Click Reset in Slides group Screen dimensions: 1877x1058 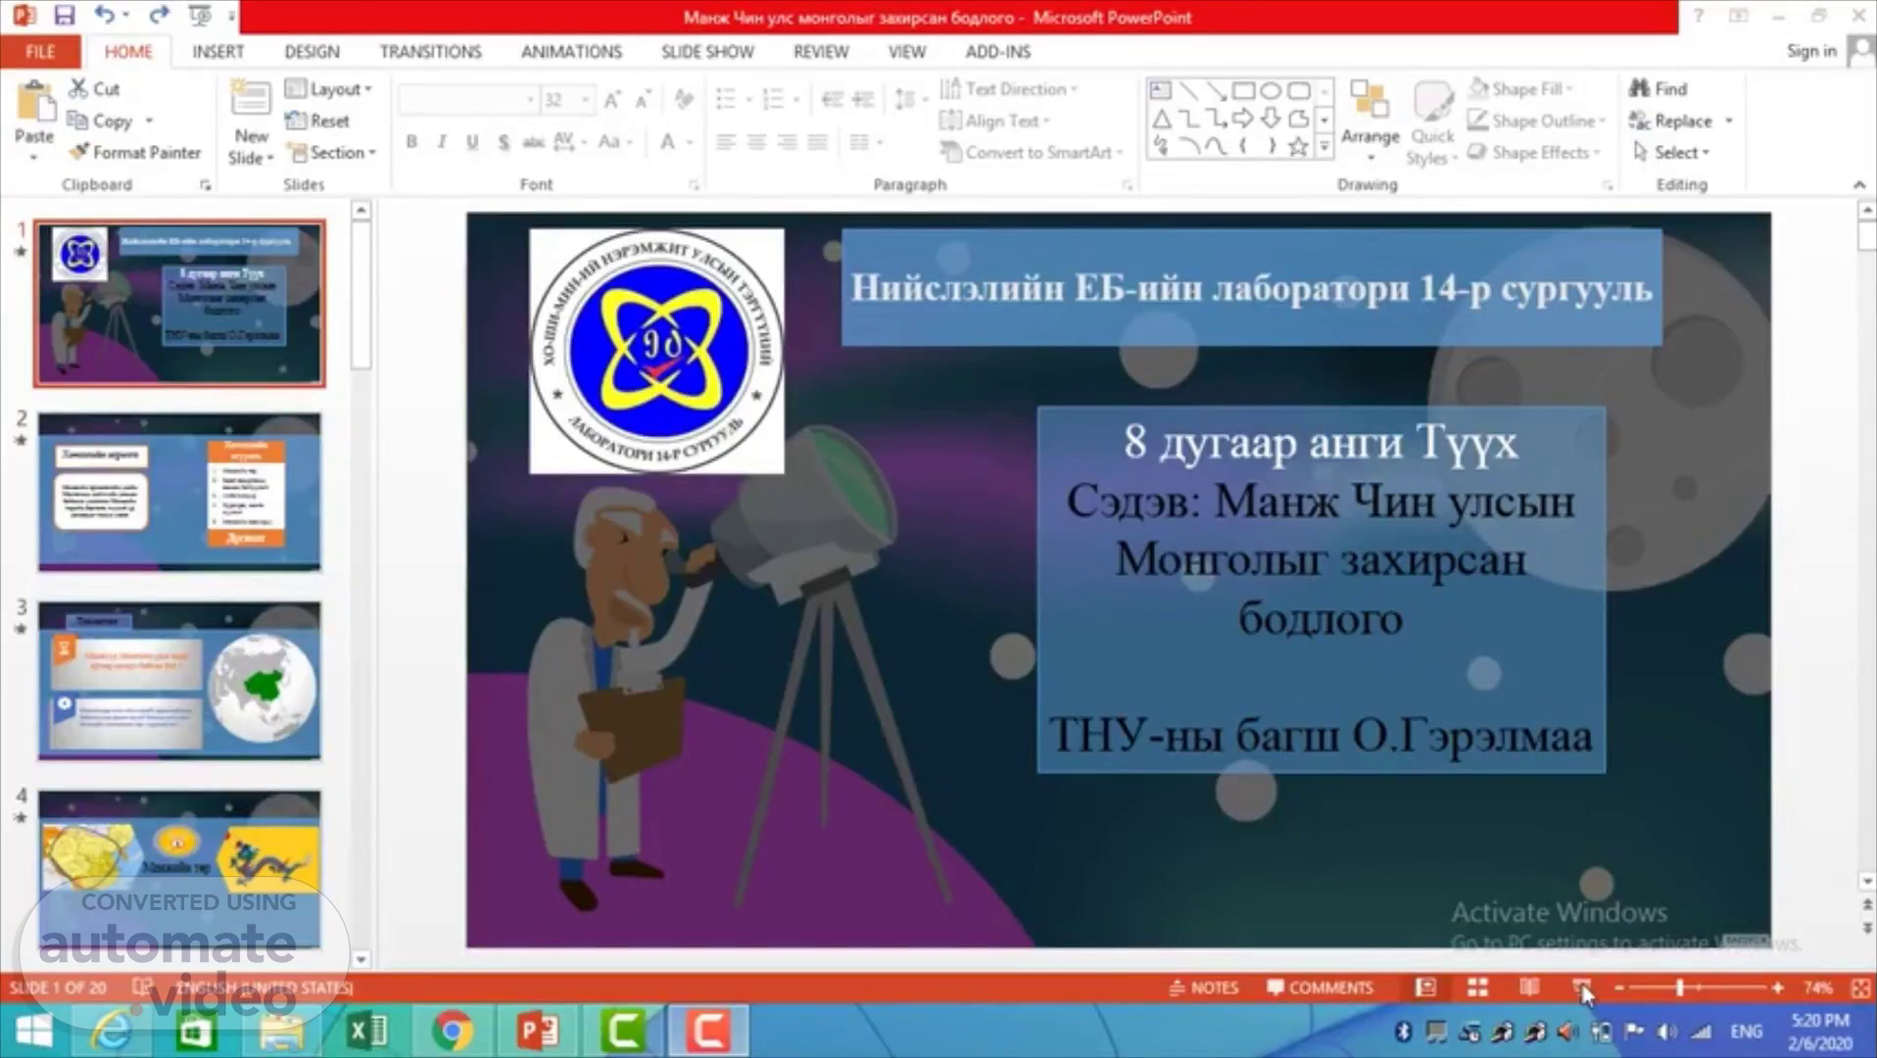coord(318,121)
